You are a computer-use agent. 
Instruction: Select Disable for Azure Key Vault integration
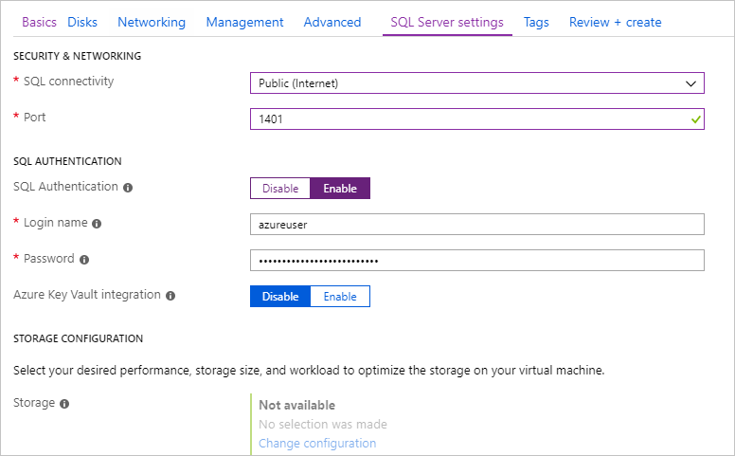[280, 297]
